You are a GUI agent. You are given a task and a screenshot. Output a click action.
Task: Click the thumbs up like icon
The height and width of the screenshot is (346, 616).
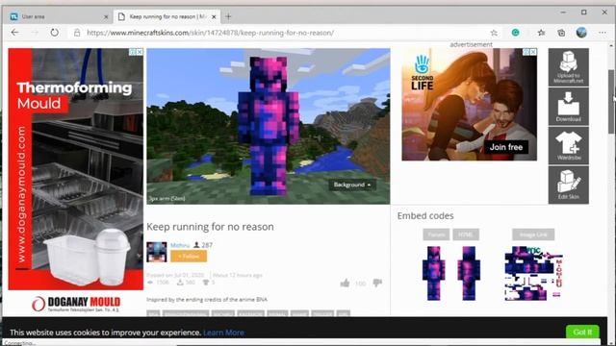tap(345, 283)
